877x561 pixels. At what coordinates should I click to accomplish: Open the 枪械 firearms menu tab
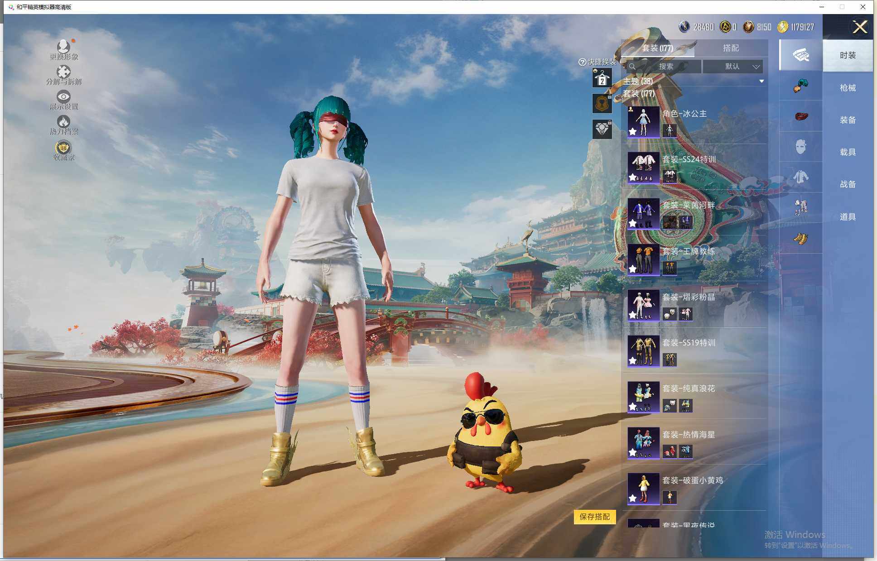click(x=848, y=88)
